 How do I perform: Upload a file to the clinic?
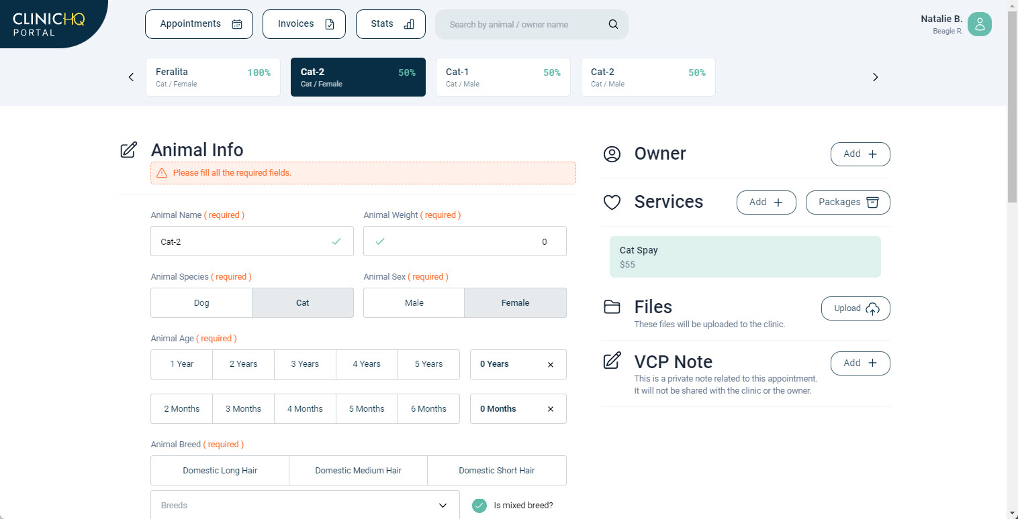click(x=855, y=308)
